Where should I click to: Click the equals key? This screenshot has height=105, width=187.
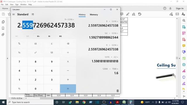[68, 89]
